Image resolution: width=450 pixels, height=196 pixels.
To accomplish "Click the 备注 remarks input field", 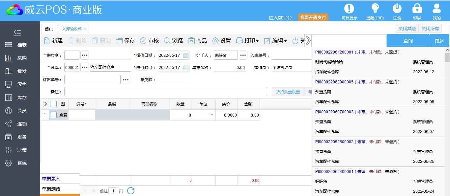I will click(x=165, y=92).
